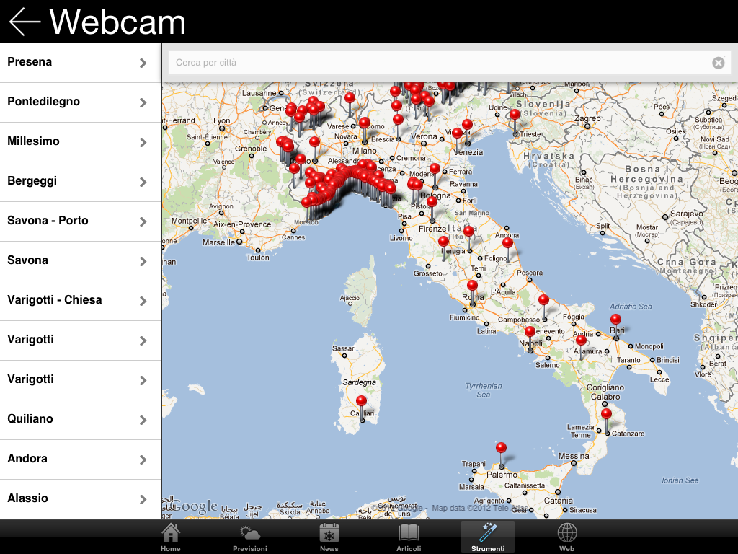Expand the Millesimo row chevron
The height and width of the screenshot is (554, 738).
click(x=143, y=142)
